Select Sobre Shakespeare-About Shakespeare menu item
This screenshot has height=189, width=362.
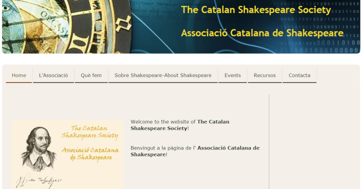(163, 75)
